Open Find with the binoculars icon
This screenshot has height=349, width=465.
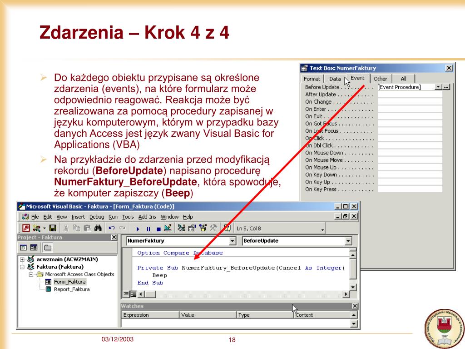pos(98,228)
